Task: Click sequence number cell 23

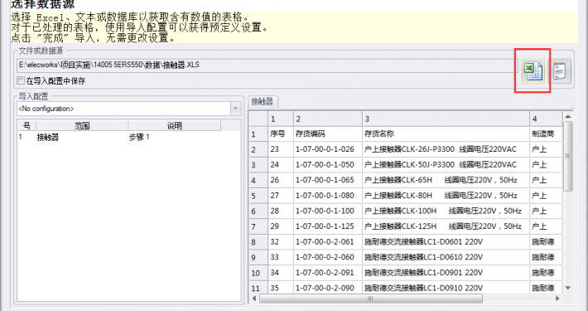Action: [281, 149]
